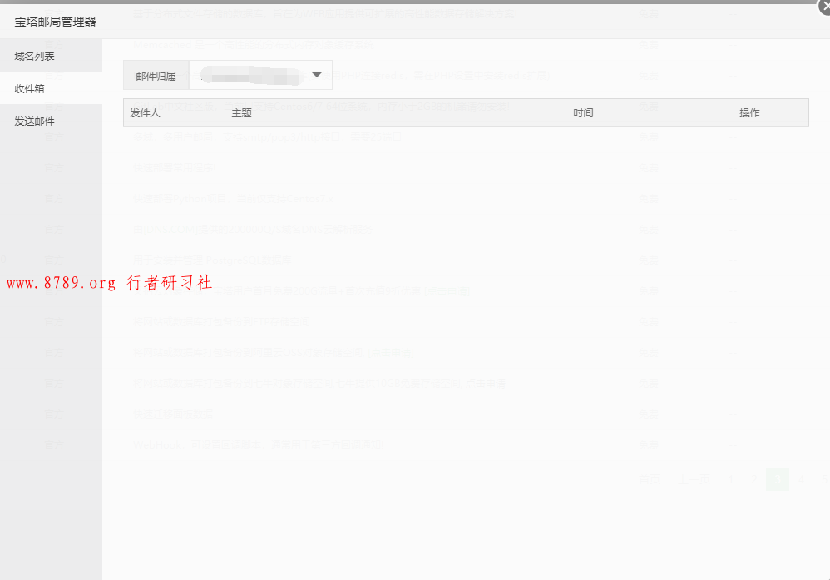Close the 宝塔邮局管理器 dialog

click(824, 5)
